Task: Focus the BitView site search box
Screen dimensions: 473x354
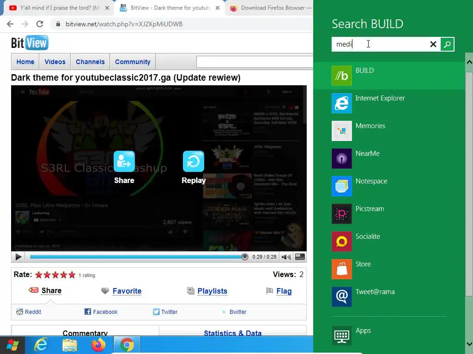Action: 255,62
